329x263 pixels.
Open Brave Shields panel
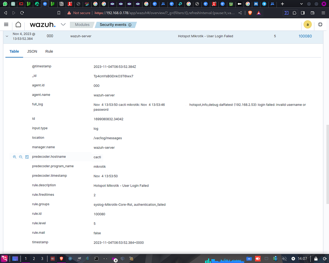coord(250,13)
